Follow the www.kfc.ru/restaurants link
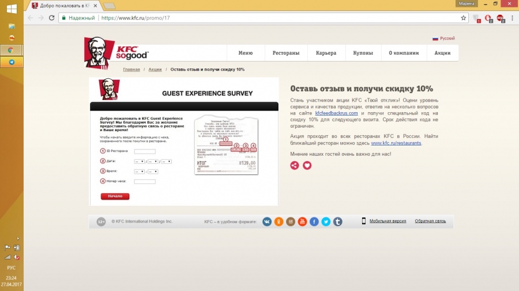 tap(396, 143)
